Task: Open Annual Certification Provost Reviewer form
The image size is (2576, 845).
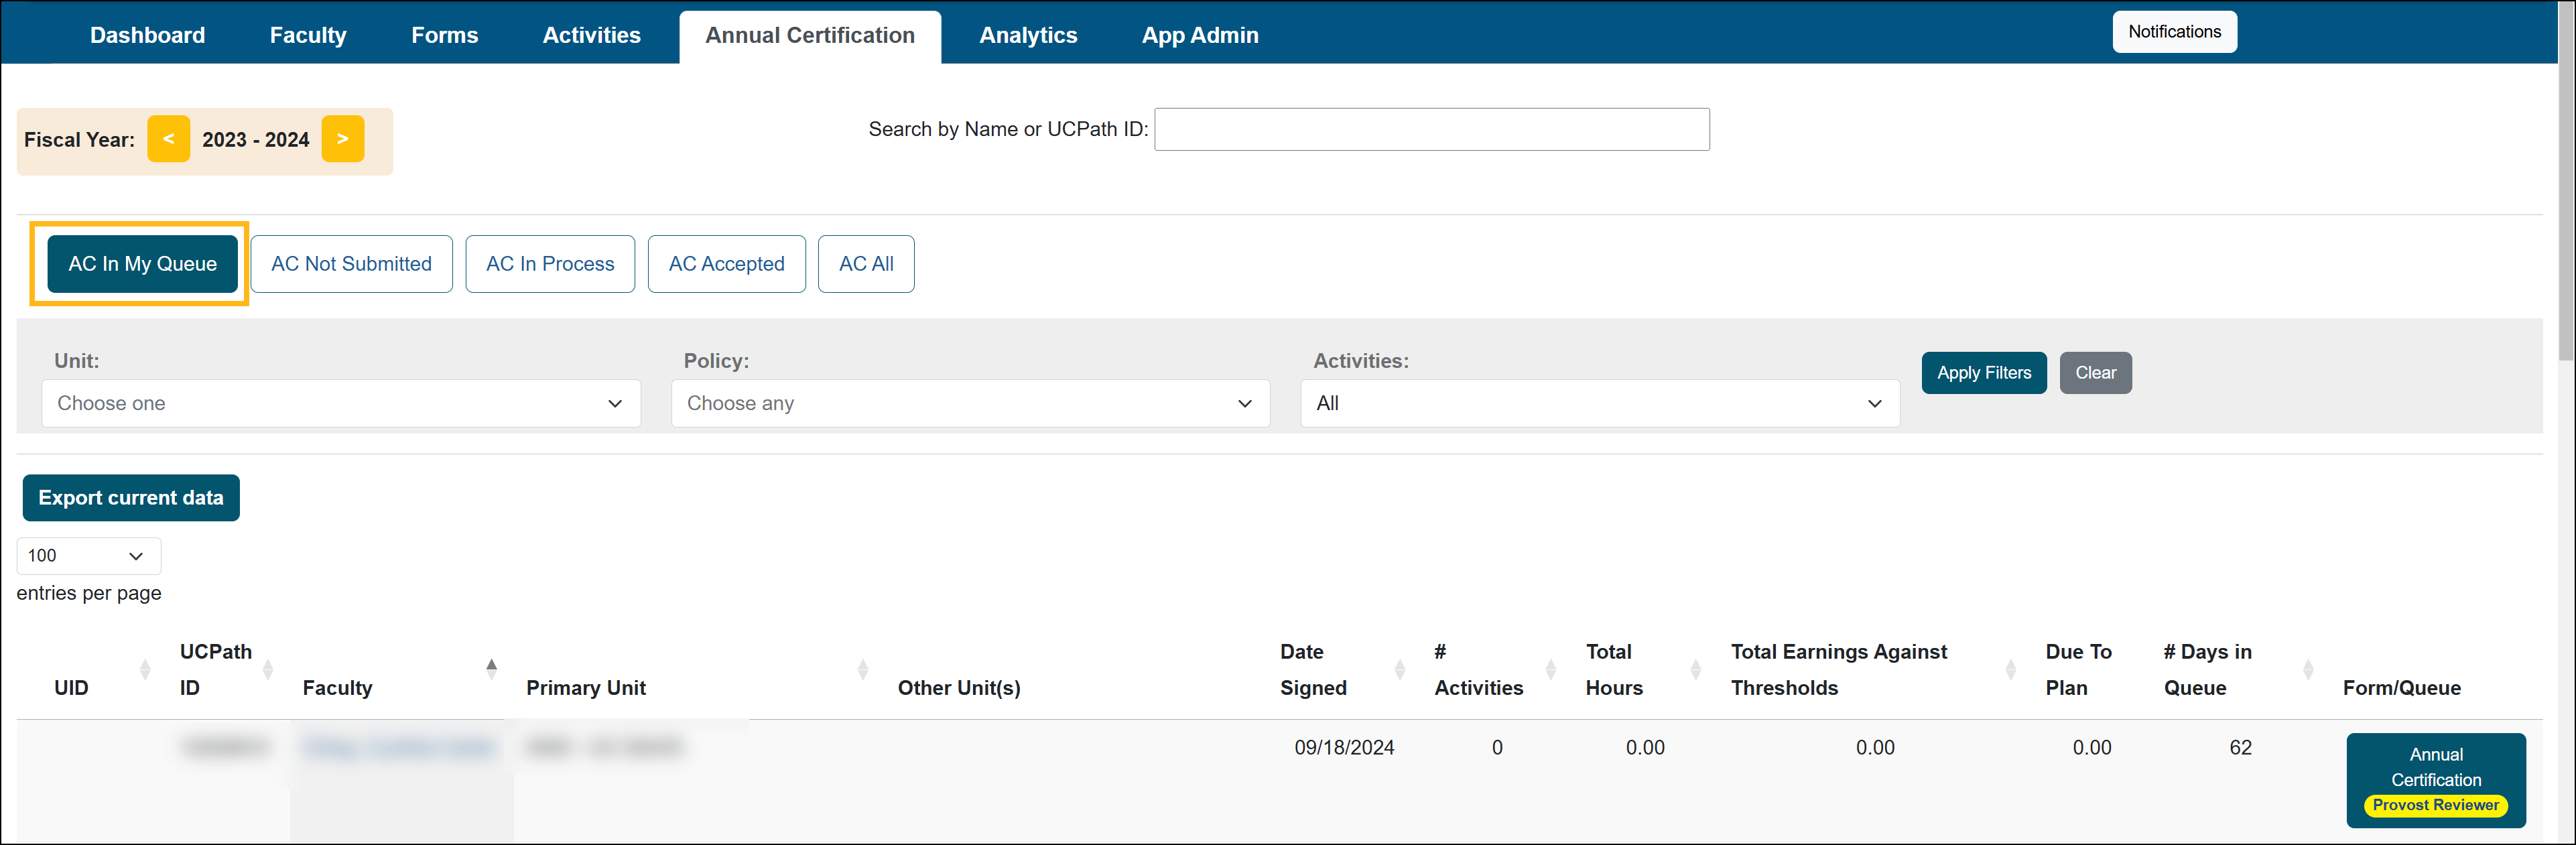Action: click(x=2435, y=779)
